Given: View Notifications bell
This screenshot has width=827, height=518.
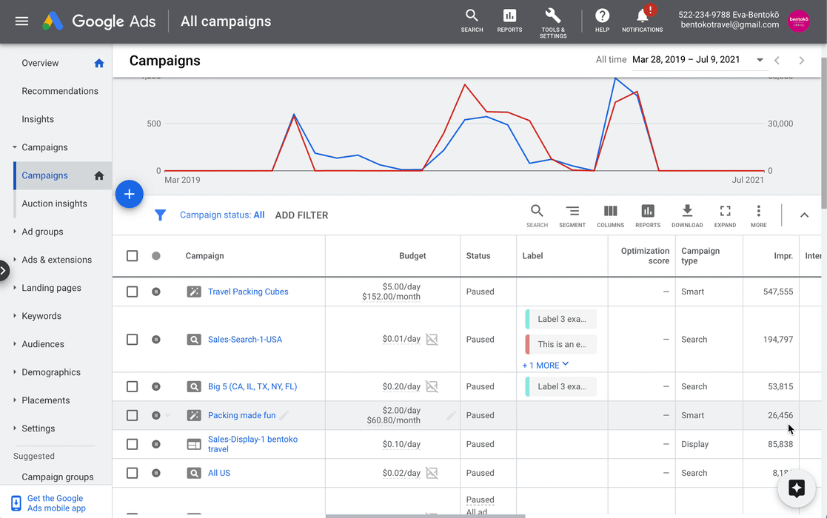Looking at the screenshot, I should [x=643, y=21].
